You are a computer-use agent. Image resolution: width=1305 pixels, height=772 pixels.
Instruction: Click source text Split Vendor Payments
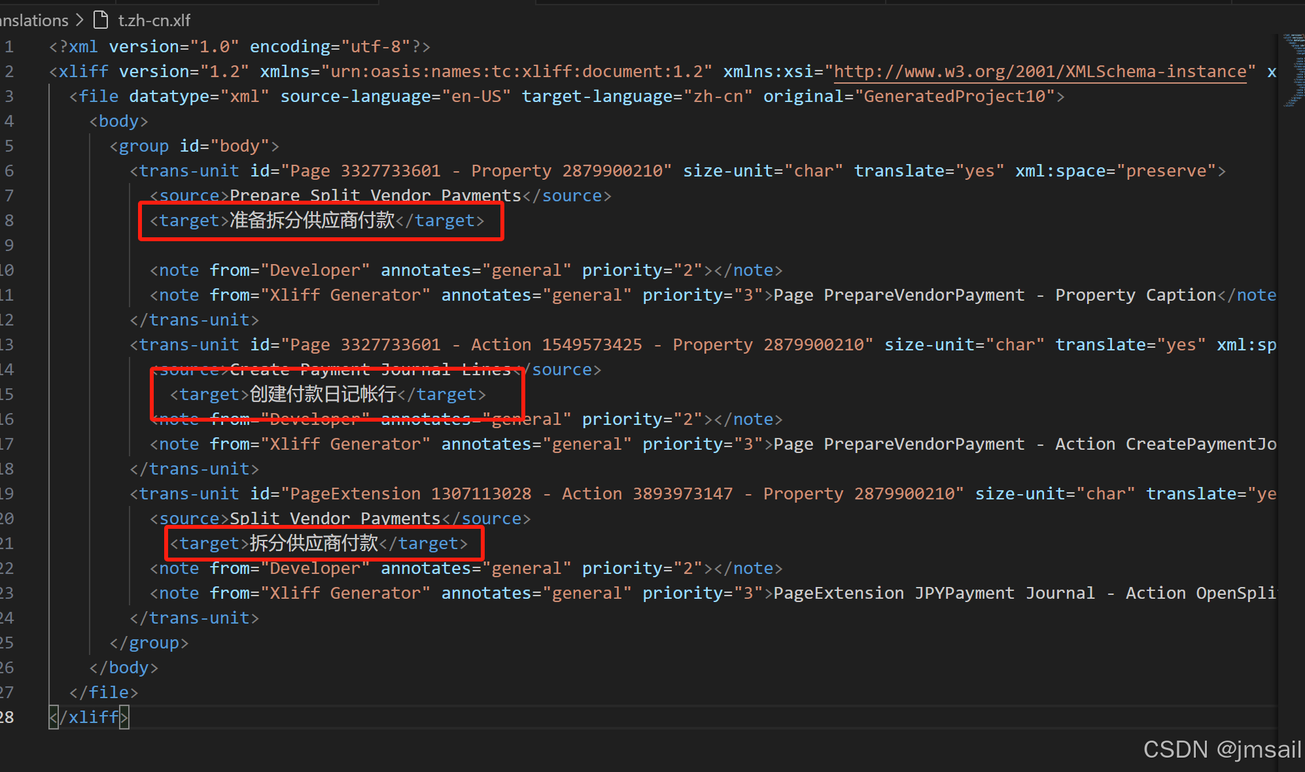point(335,519)
